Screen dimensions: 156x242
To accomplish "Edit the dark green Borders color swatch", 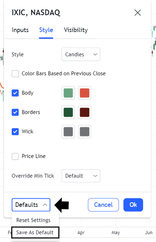I will tap(68, 112).
